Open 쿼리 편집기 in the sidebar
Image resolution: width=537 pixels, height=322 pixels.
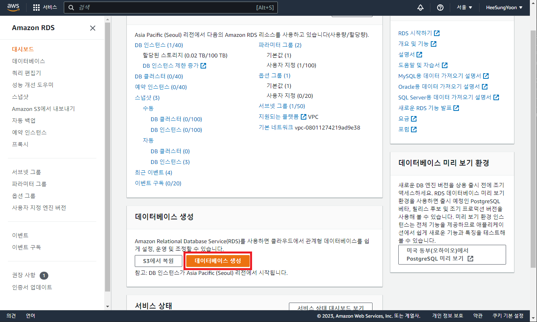pyautogui.click(x=26, y=73)
